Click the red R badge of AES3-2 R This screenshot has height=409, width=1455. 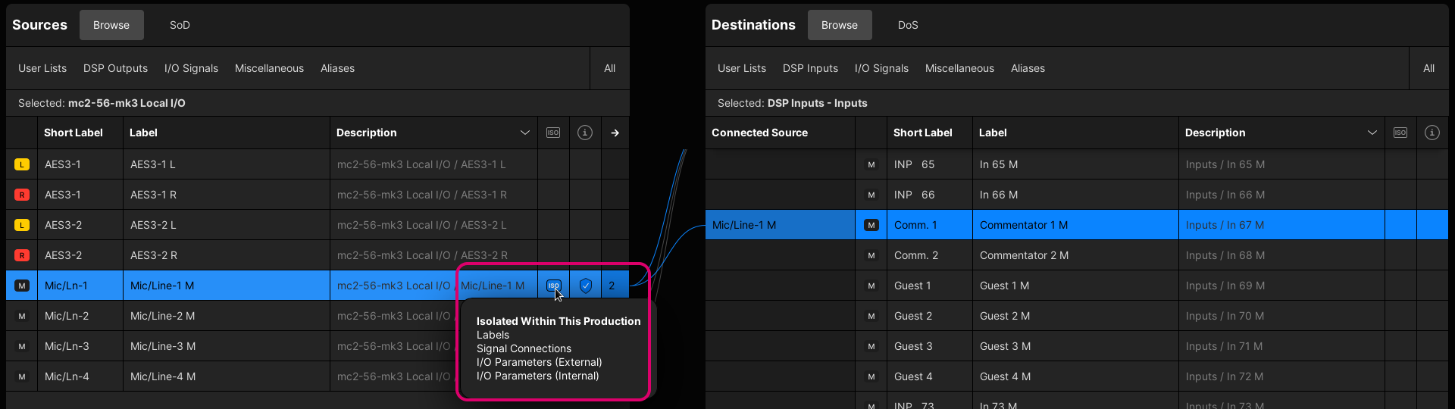pyautogui.click(x=22, y=255)
